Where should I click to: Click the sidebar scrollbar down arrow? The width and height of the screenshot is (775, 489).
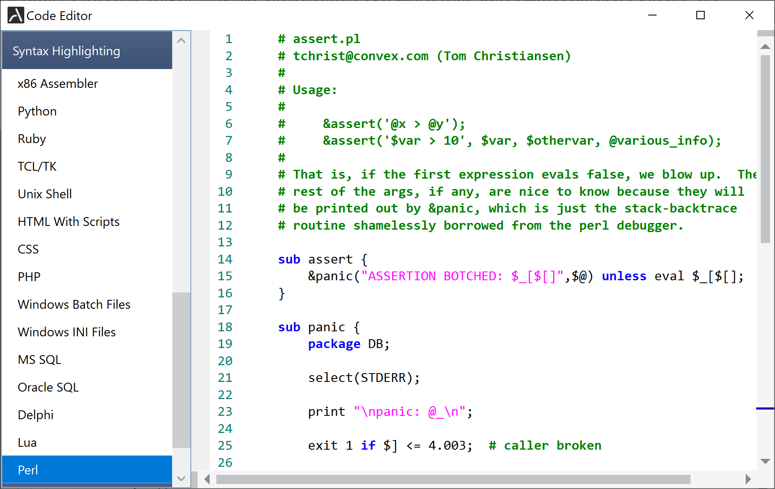tap(181, 478)
